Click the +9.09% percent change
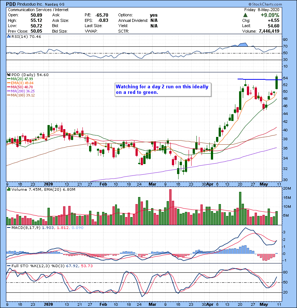 coord(270,15)
